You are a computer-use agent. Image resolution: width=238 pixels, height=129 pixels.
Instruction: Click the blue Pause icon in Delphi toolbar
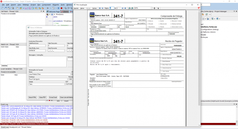pos(58,8)
